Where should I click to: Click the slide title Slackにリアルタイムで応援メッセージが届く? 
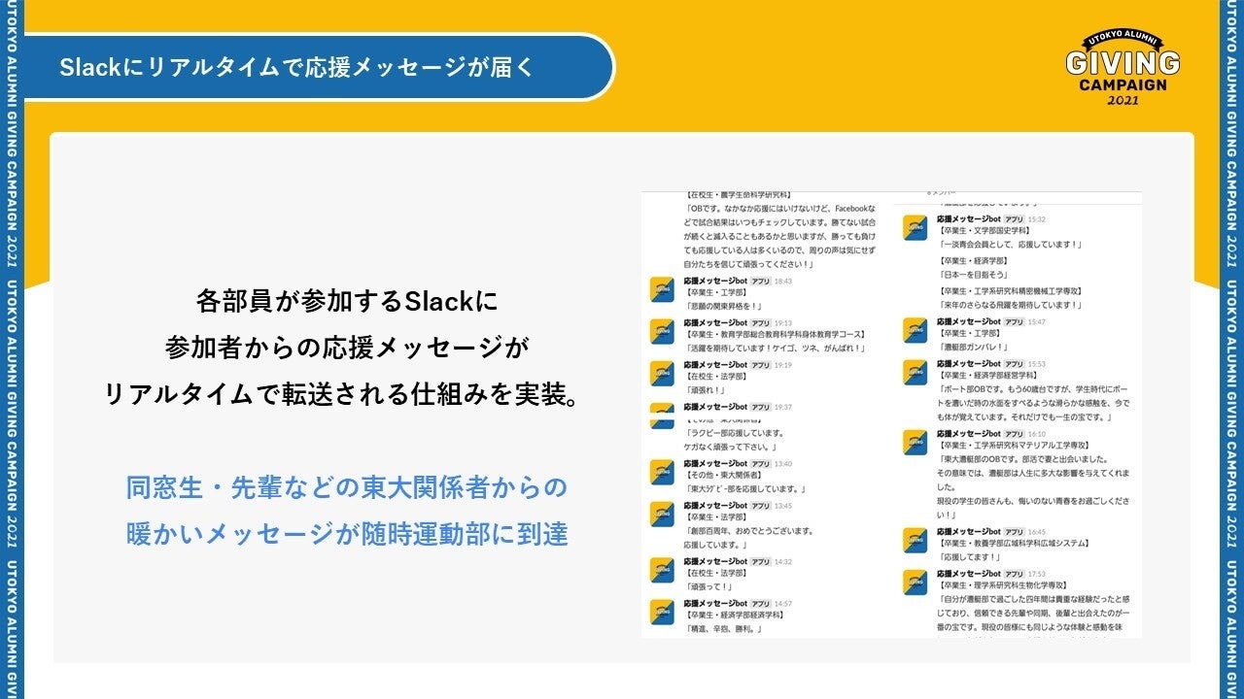[295, 67]
